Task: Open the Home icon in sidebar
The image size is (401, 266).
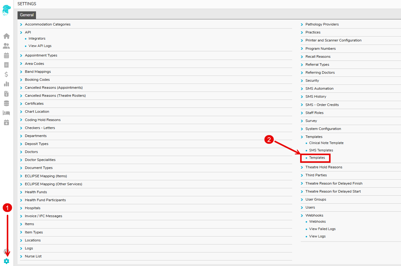Action: [x=6, y=36]
